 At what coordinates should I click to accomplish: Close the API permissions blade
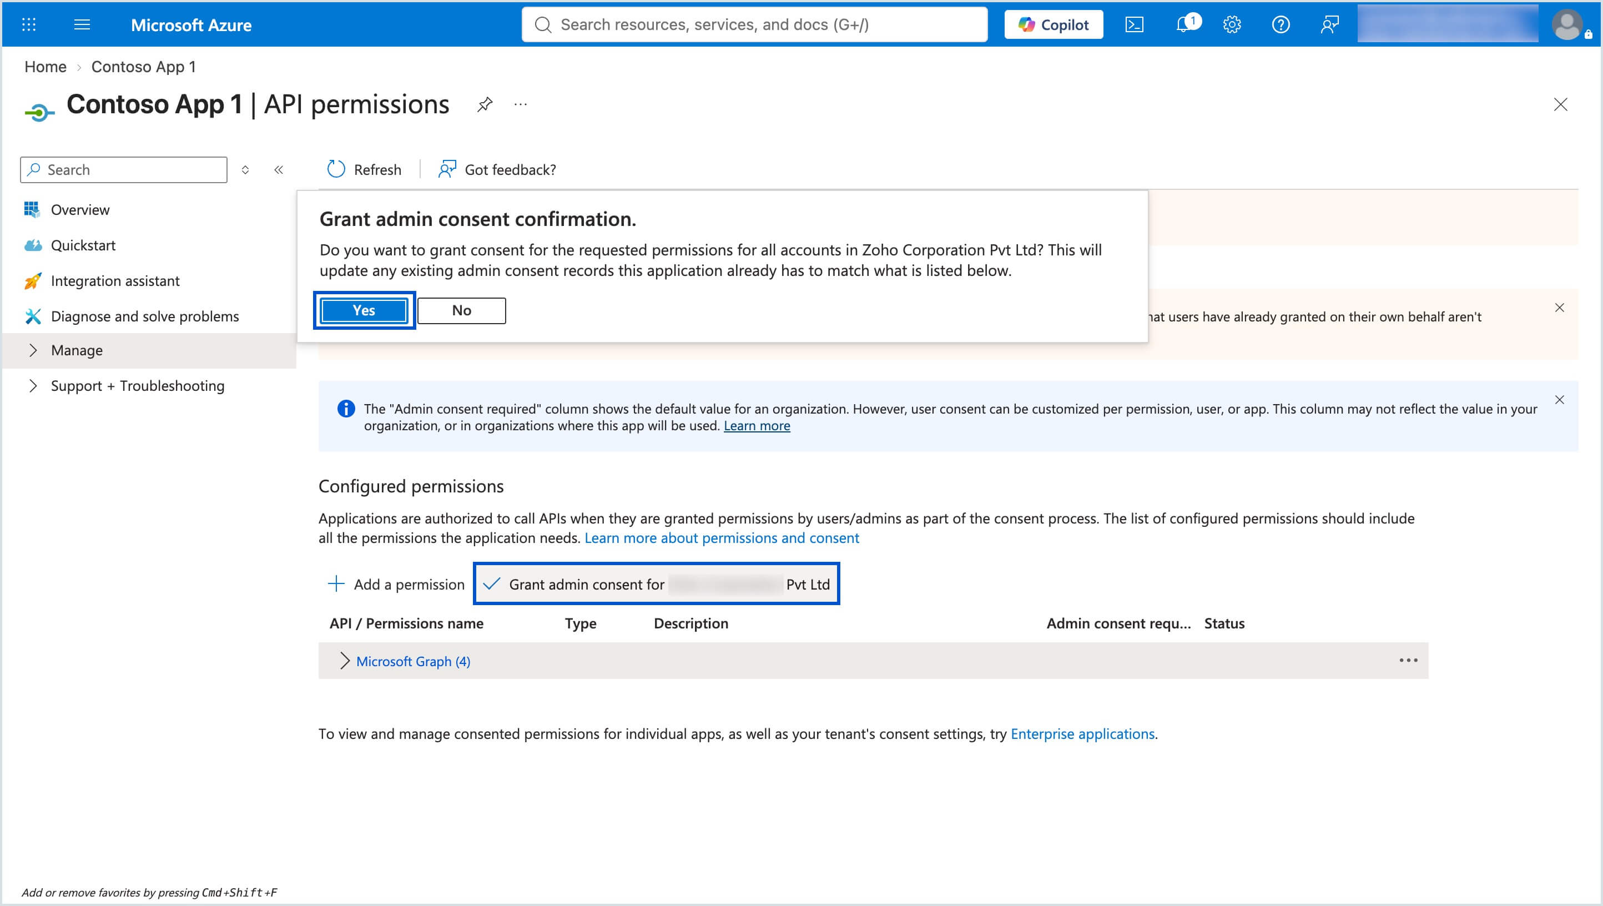point(1560,104)
